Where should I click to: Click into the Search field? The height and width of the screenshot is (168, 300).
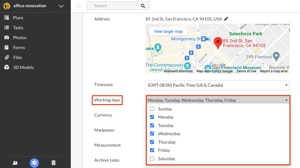tap(114, 6)
